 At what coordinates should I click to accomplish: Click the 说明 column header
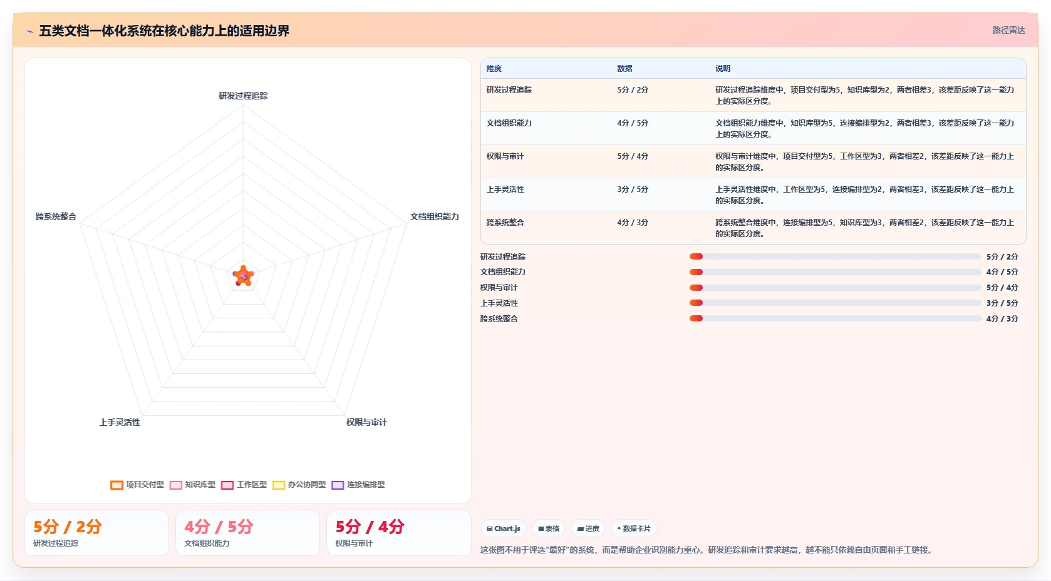pos(723,69)
